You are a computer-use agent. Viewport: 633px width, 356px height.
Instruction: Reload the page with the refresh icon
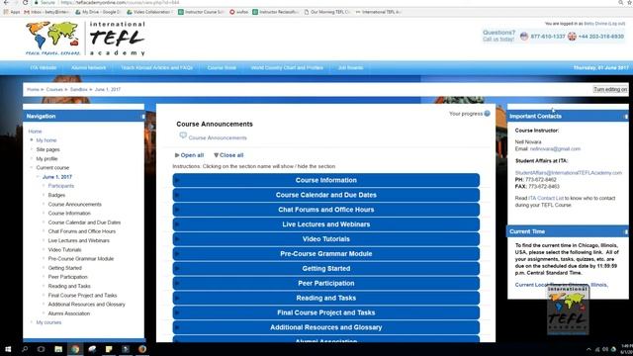(x=26, y=2)
